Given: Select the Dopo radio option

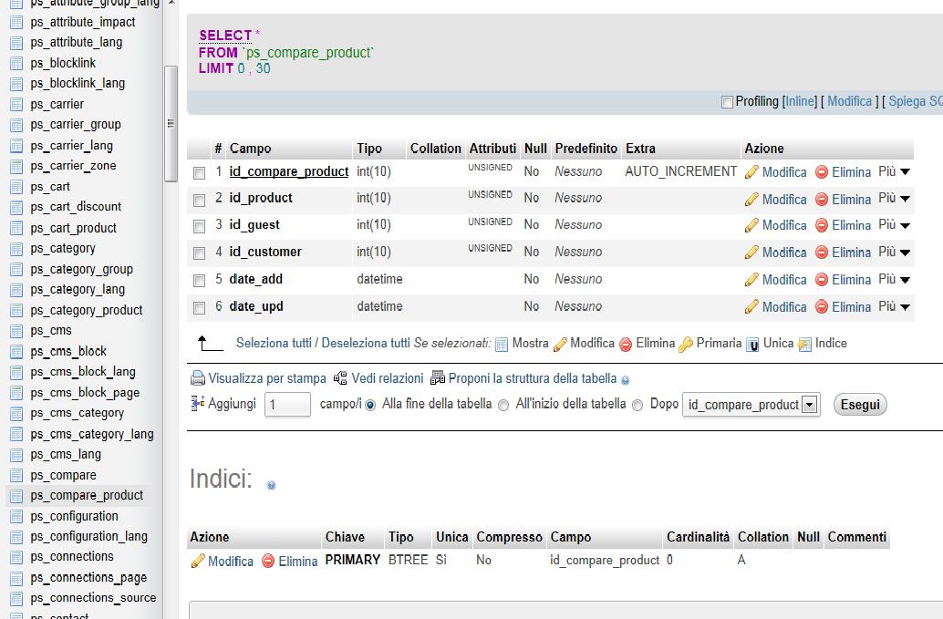Looking at the screenshot, I should (637, 405).
